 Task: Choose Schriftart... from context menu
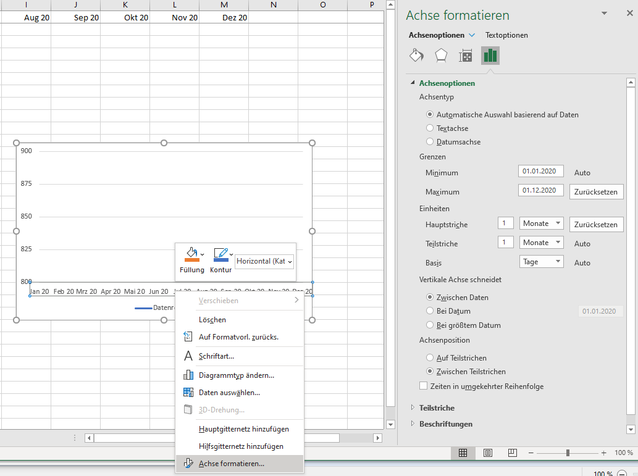[240, 356]
